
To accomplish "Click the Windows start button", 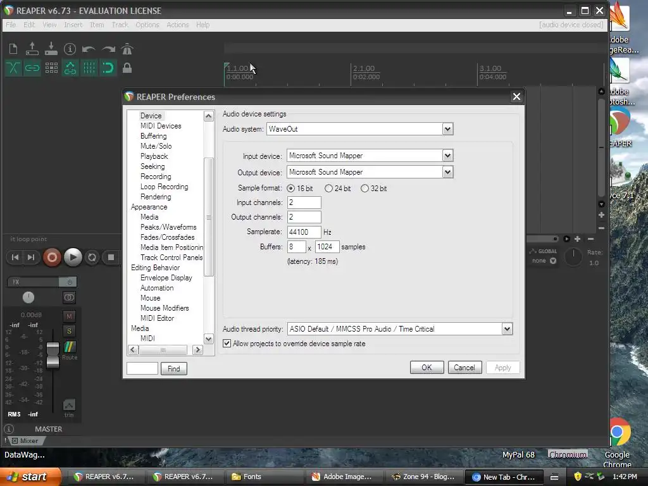I will (x=30, y=477).
